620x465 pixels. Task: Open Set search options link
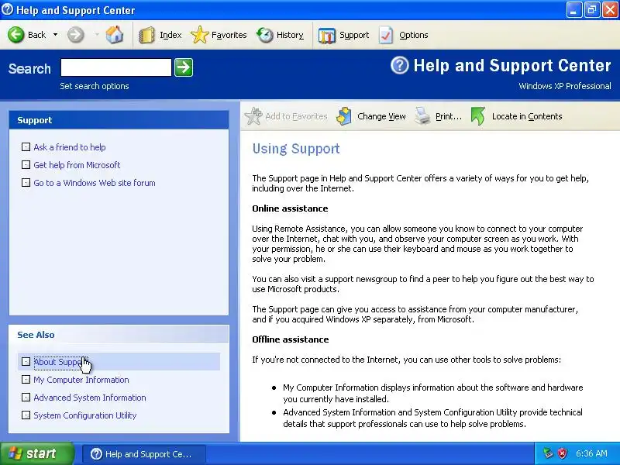pyautogui.click(x=95, y=86)
